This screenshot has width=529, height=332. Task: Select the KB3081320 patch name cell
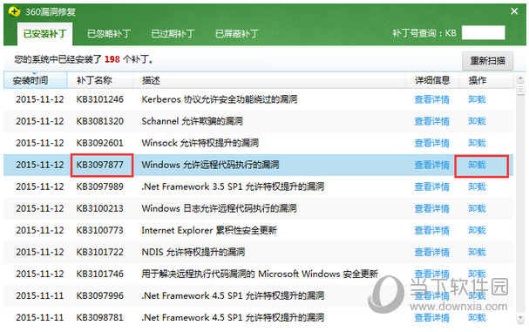tap(100, 121)
